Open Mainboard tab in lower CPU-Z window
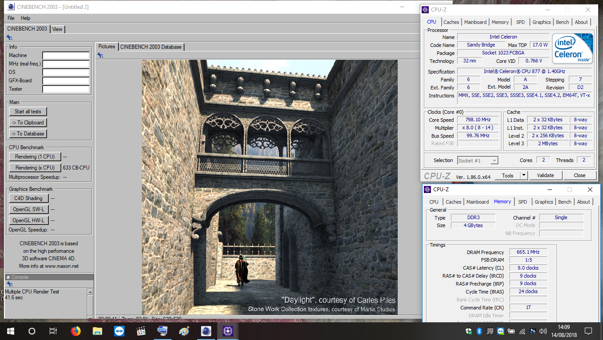 tap(478, 202)
